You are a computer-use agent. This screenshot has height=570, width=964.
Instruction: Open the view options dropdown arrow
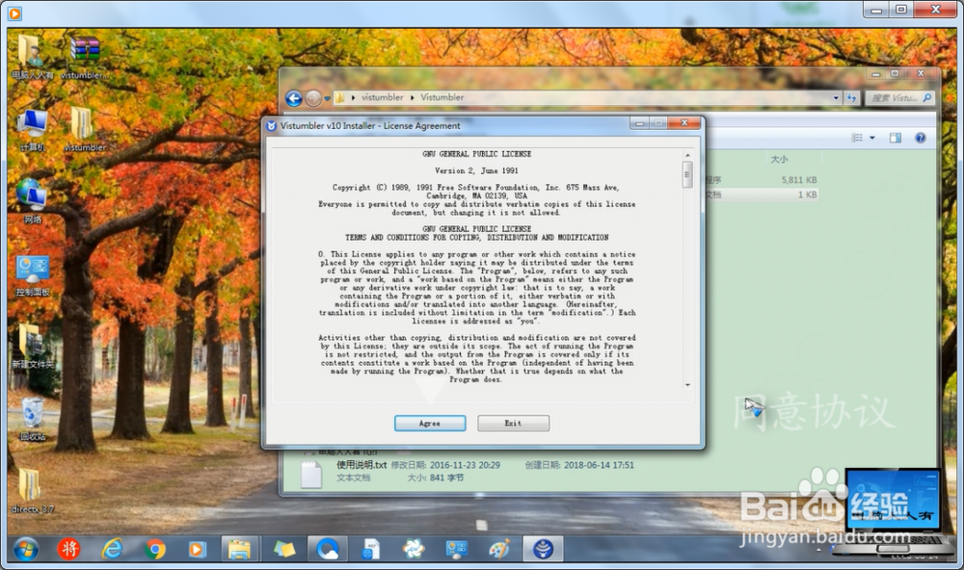871,138
